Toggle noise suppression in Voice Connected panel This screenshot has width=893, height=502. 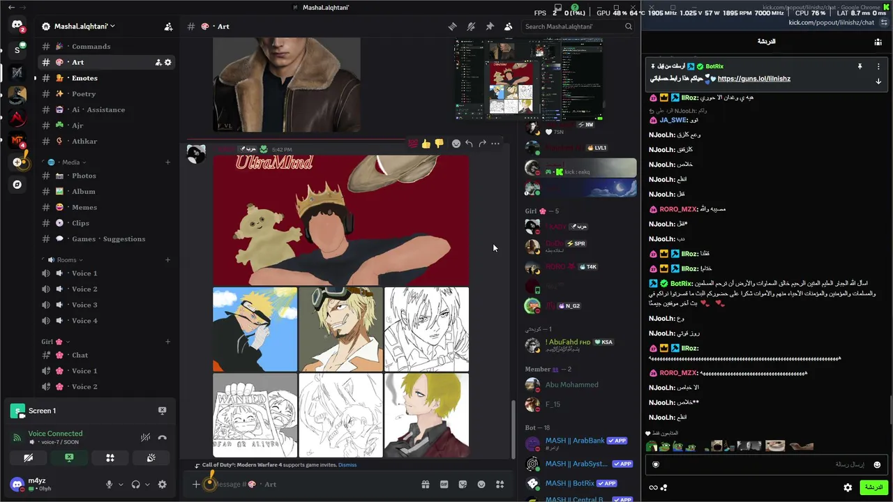(x=145, y=437)
